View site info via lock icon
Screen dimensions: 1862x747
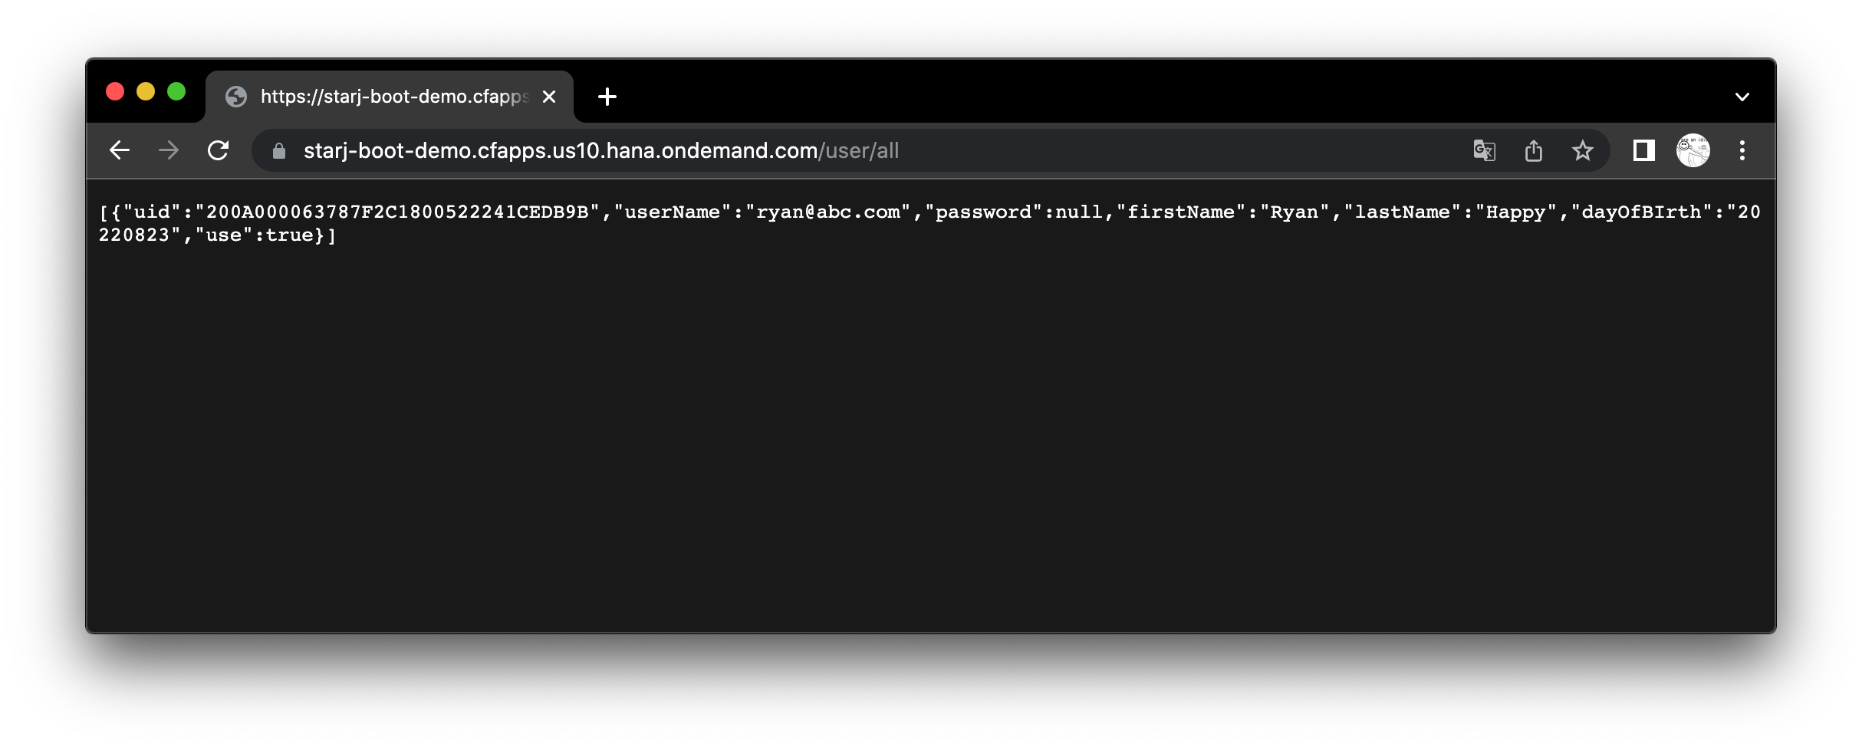click(279, 151)
